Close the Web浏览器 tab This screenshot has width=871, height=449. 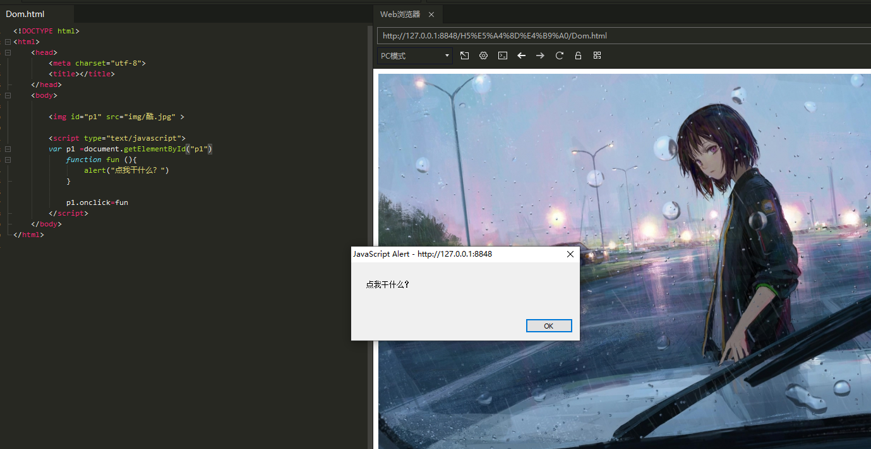tap(431, 15)
